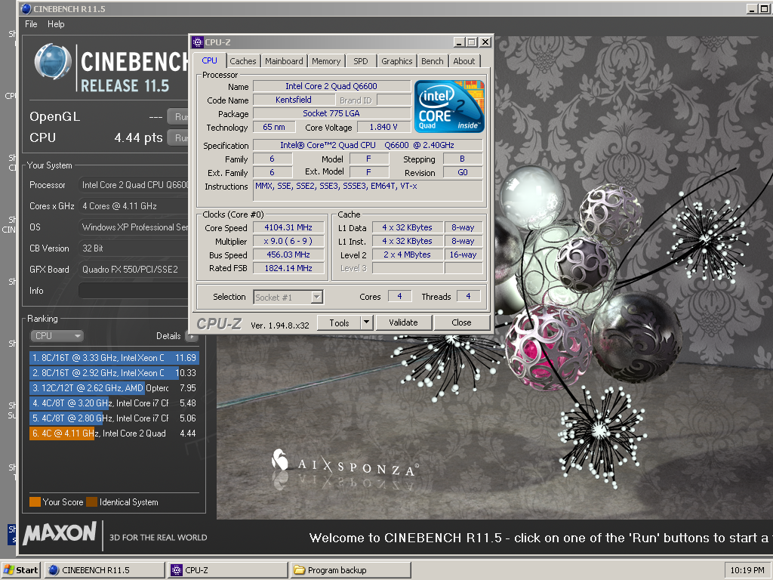Viewport: 773px width, 580px height.
Task: Click the Kentsfield code name value
Action: pos(294,100)
